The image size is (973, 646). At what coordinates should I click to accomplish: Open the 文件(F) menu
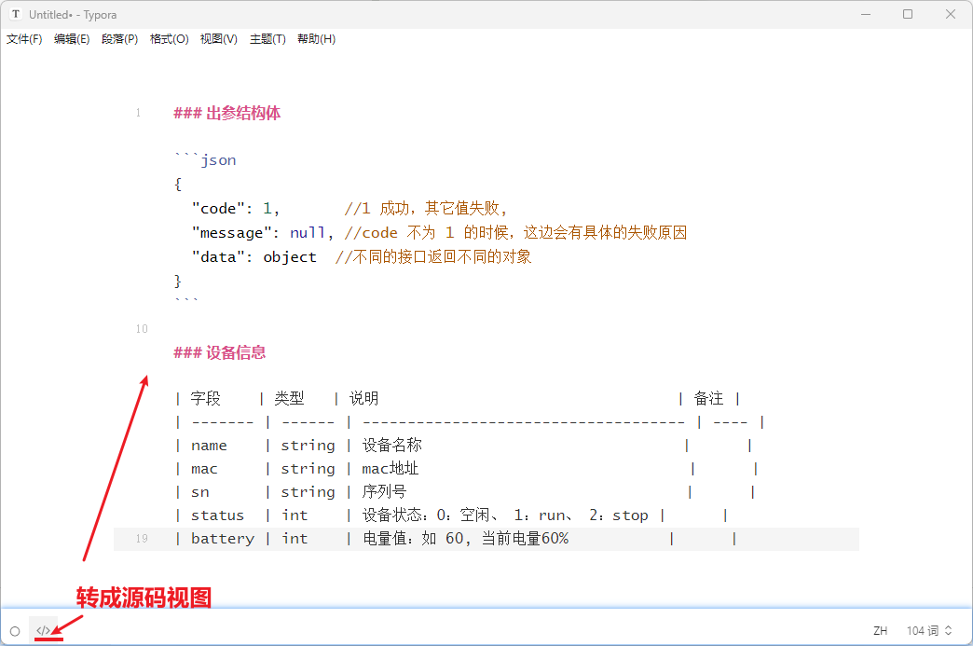click(x=24, y=39)
